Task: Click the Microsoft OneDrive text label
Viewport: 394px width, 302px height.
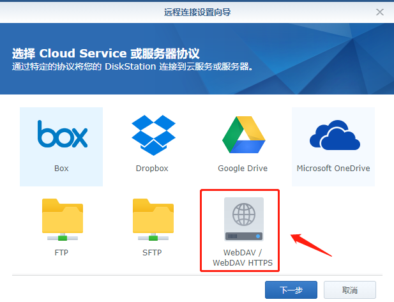Action: pyautogui.click(x=333, y=169)
